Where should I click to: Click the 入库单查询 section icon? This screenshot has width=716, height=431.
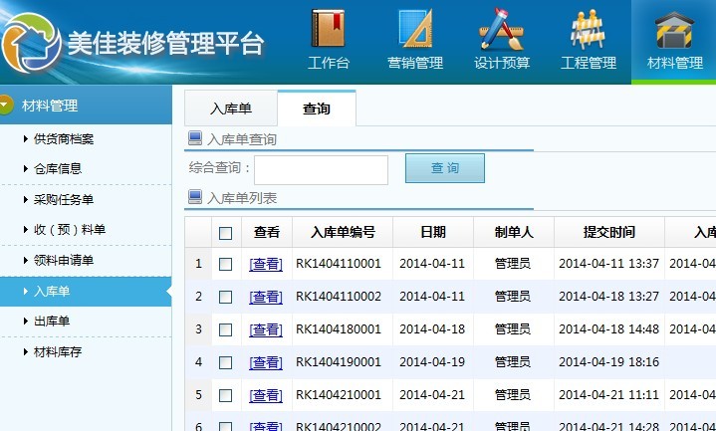pyautogui.click(x=194, y=139)
